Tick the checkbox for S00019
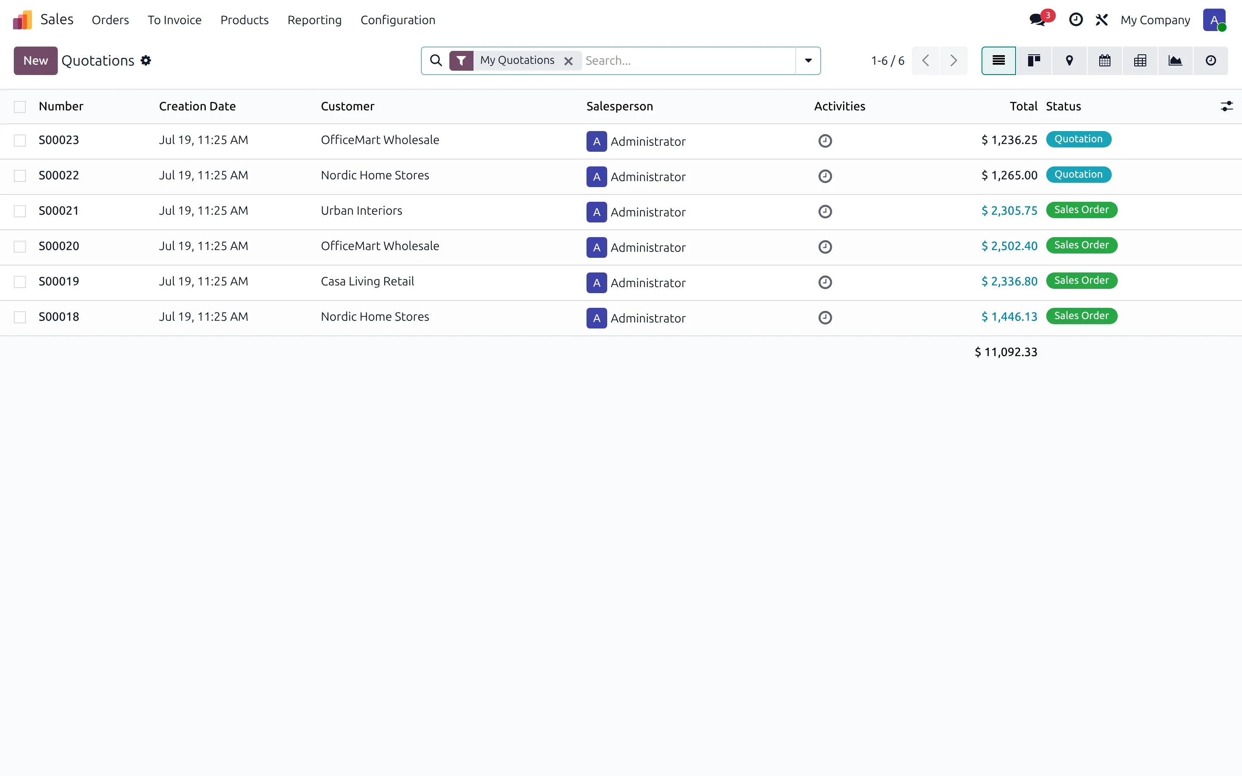 click(x=20, y=282)
